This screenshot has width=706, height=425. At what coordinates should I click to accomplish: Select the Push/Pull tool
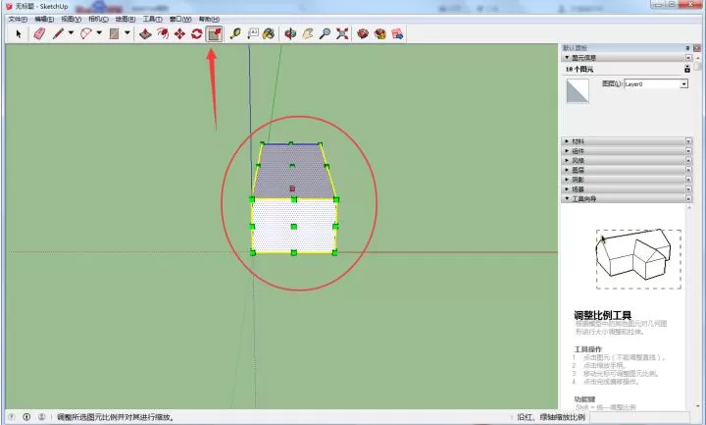click(145, 33)
